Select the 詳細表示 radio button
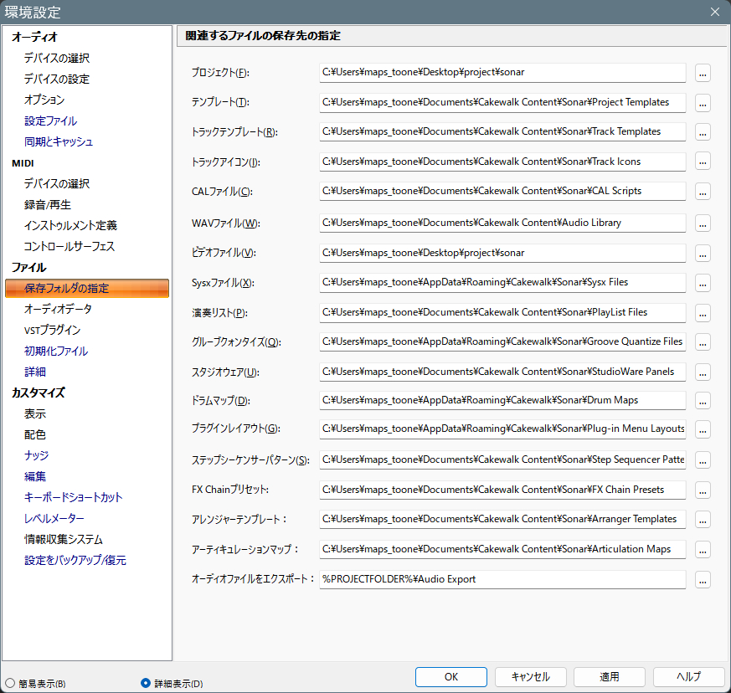 (x=146, y=683)
